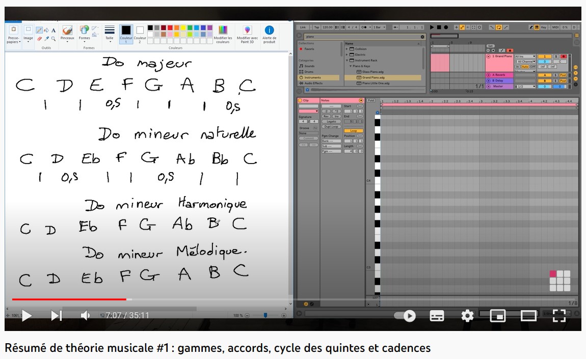Image resolution: width=586 pixels, height=359 pixels.
Task: Select the Text tool in Paint
Action: coord(54,30)
